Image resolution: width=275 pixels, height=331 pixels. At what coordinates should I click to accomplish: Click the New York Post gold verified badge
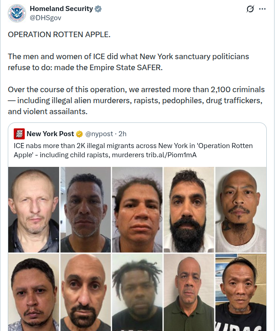pos(80,134)
